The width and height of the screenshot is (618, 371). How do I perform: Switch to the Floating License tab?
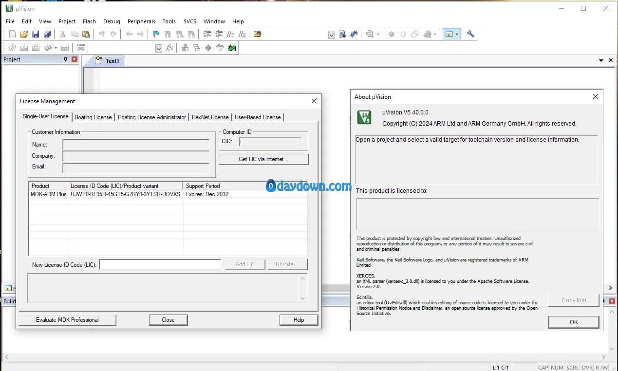click(93, 117)
